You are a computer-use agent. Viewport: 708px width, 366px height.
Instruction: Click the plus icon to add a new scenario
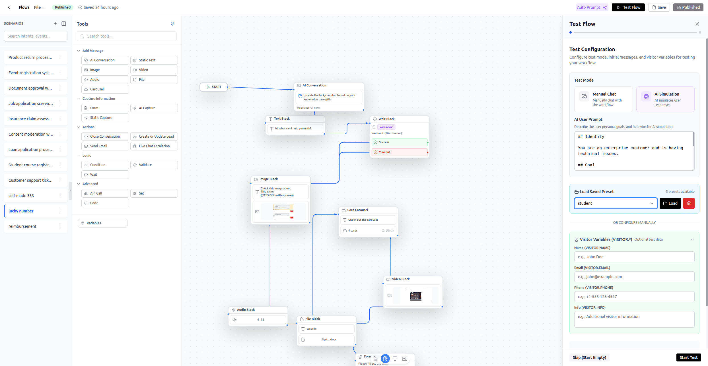[x=55, y=24]
